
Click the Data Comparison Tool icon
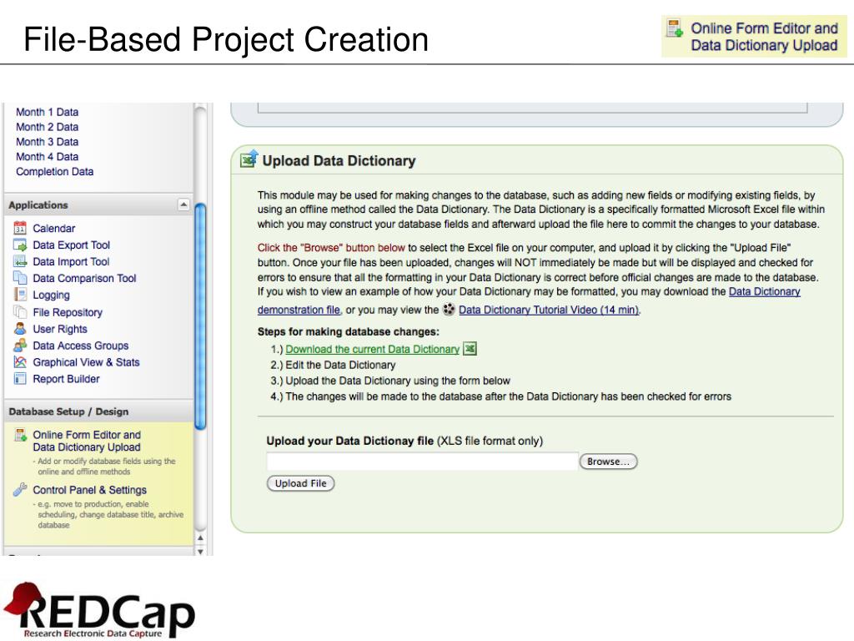[20, 278]
